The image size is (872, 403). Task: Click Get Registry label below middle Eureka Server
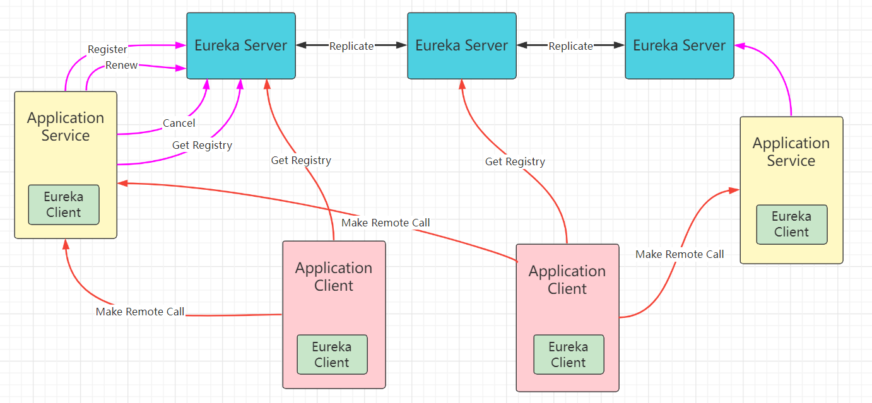pos(515,161)
